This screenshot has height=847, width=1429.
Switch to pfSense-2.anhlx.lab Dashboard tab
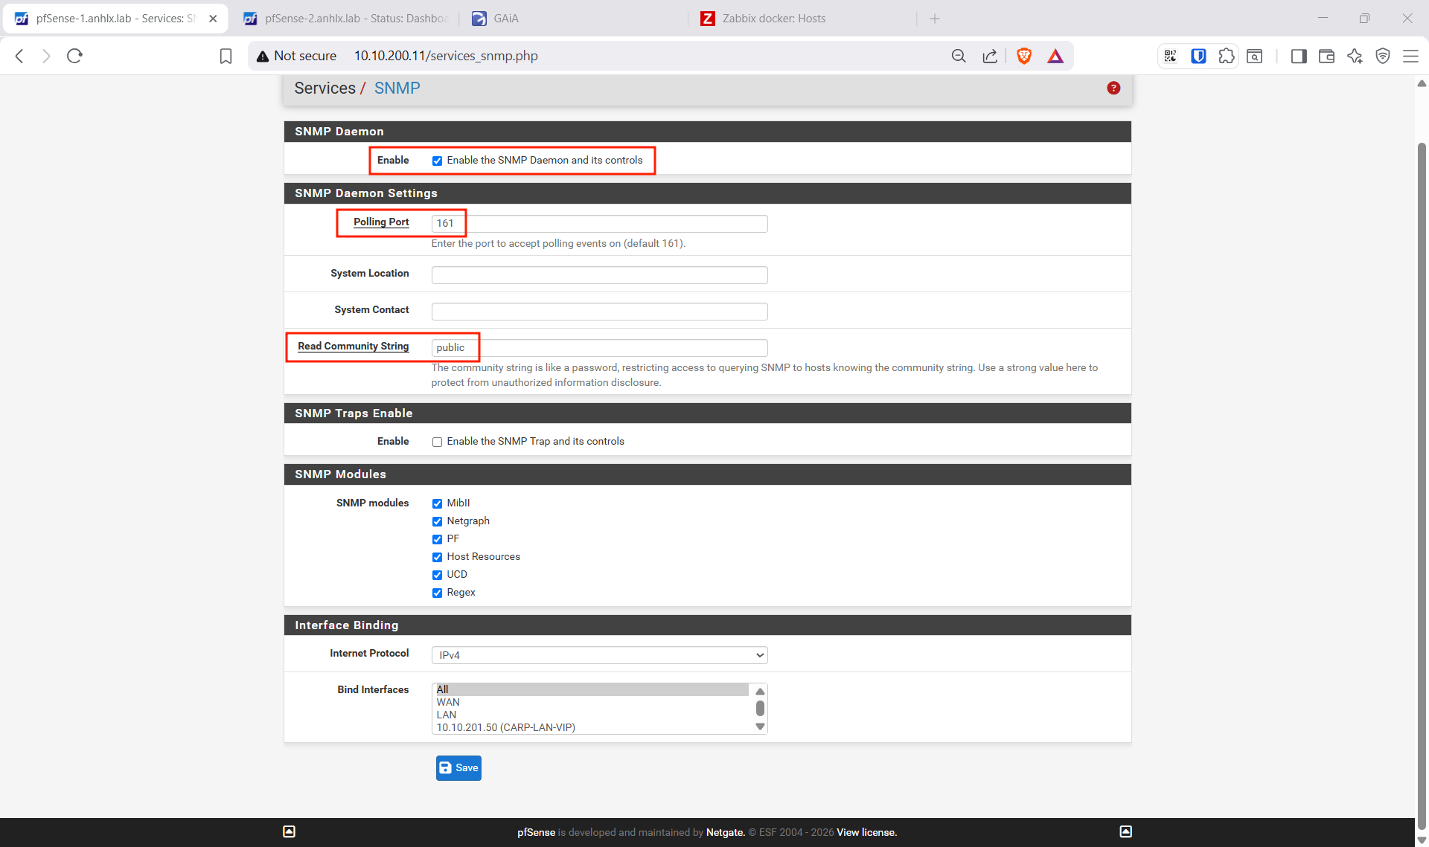coord(346,19)
